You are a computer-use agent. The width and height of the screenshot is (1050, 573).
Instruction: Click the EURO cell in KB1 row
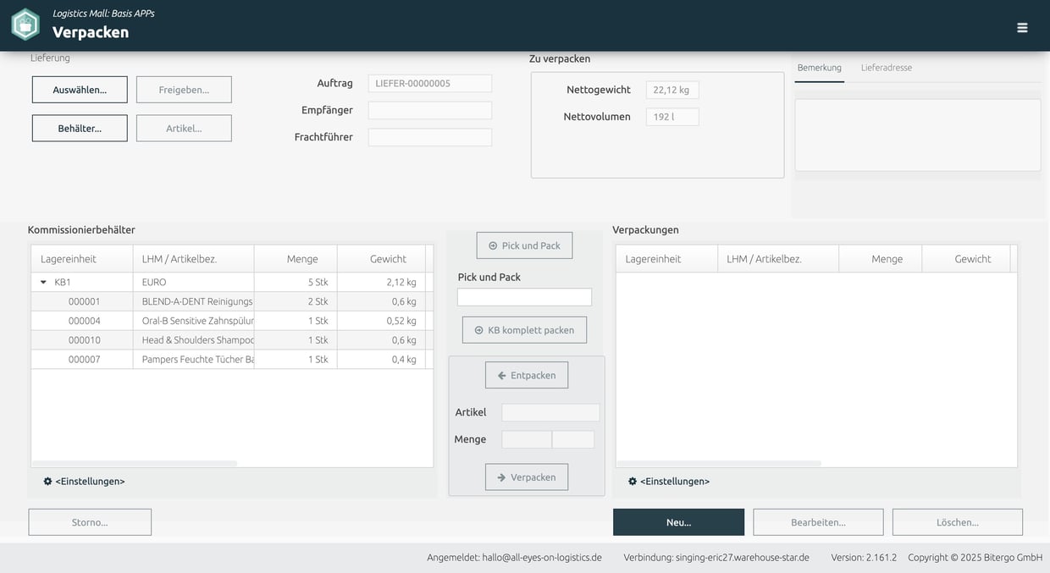[x=193, y=282]
